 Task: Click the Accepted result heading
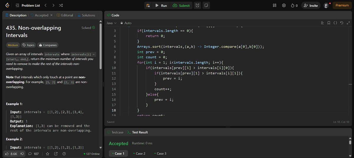pos(118,144)
